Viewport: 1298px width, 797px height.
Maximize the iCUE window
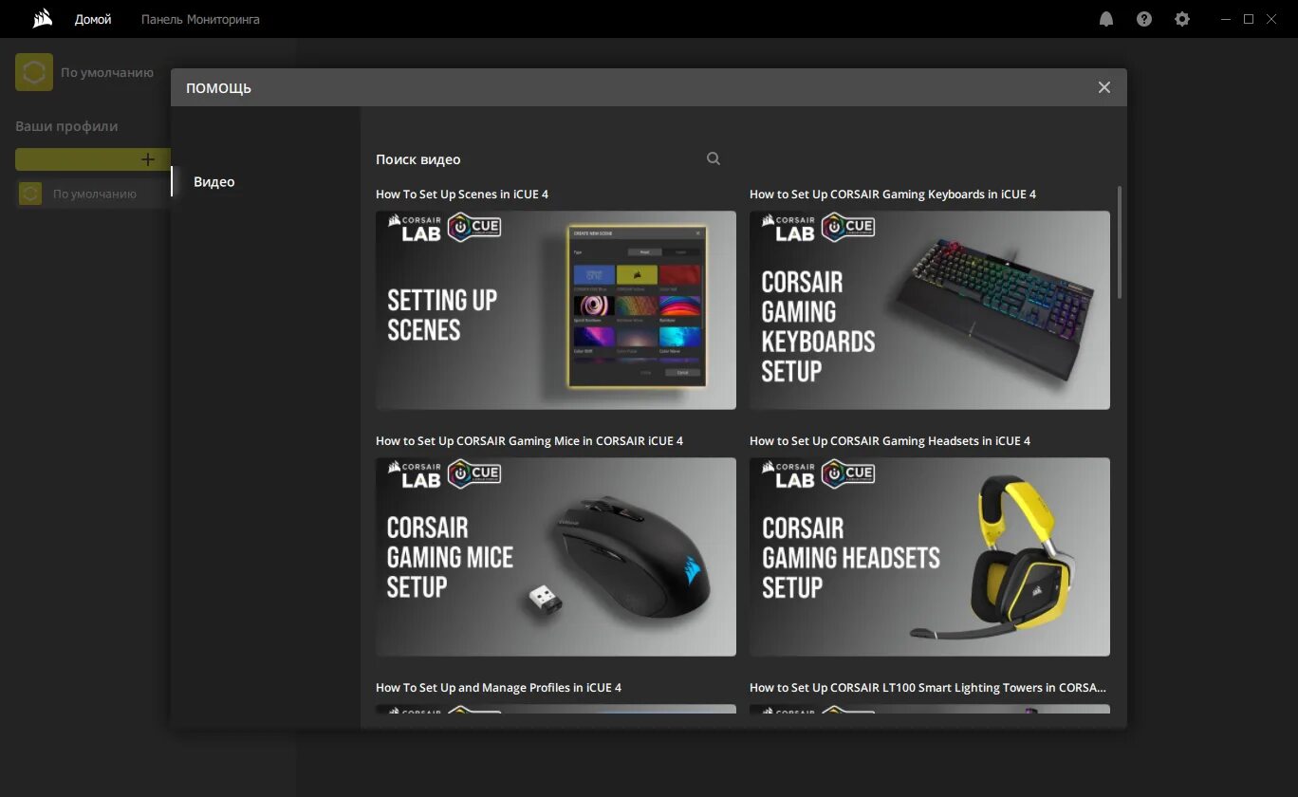[1249, 19]
